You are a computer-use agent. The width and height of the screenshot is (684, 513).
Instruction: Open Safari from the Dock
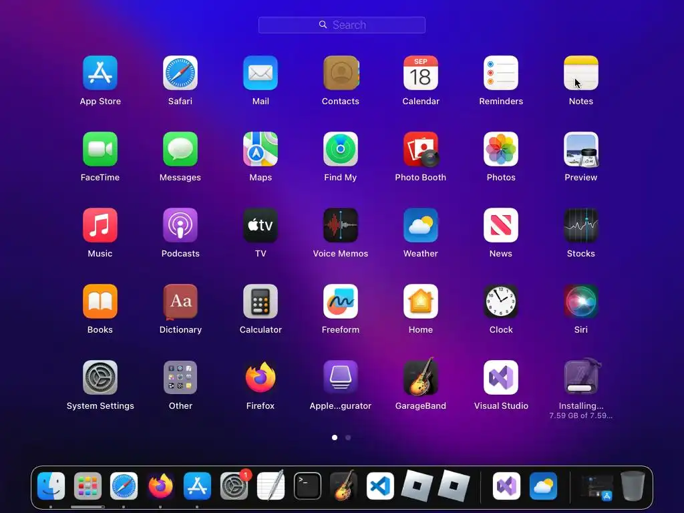[124, 486]
